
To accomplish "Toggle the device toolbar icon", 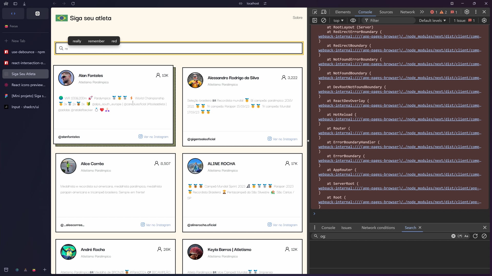I will pos(324,12).
